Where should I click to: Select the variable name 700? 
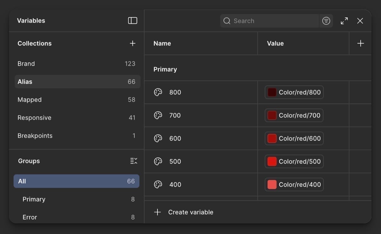point(175,115)
